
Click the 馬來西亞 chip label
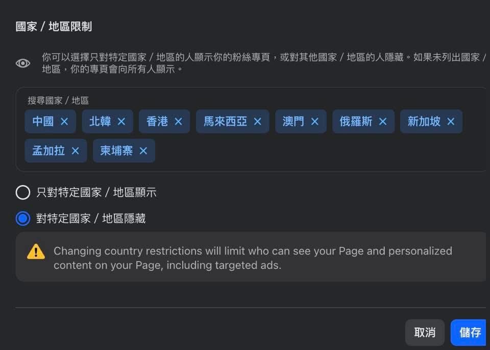[x=225, y=122]
